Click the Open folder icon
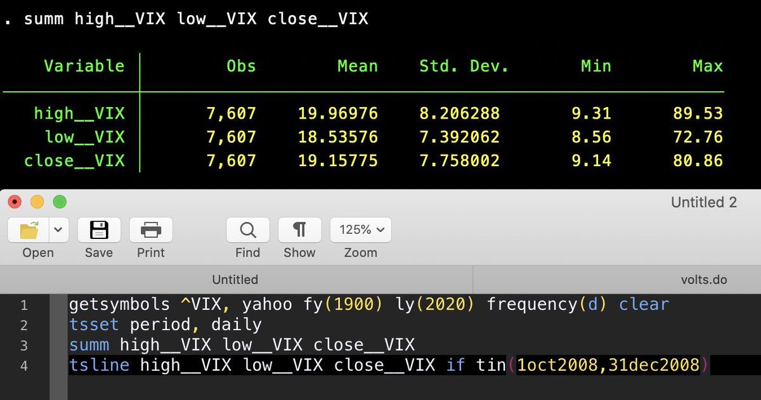761x400 pixels. [29, 230]
